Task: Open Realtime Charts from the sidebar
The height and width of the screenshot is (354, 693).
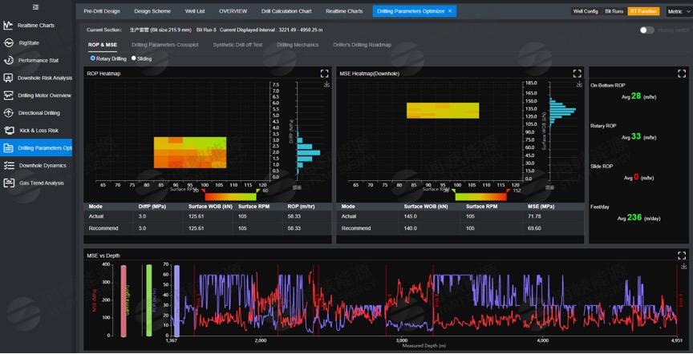Action: pyautogui.click(x=36, y=26)
